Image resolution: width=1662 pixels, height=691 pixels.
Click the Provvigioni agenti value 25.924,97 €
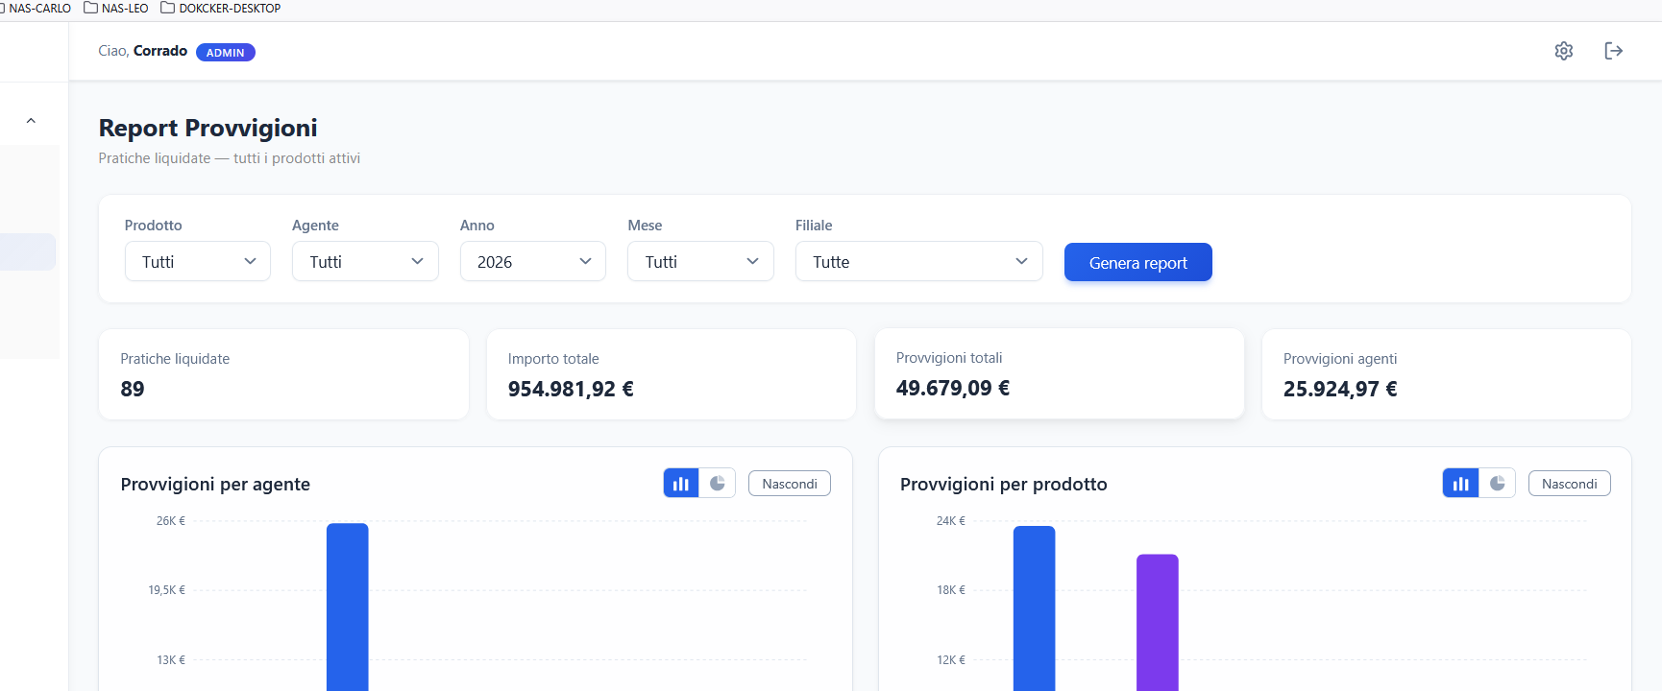click(x=1340, y=389)
